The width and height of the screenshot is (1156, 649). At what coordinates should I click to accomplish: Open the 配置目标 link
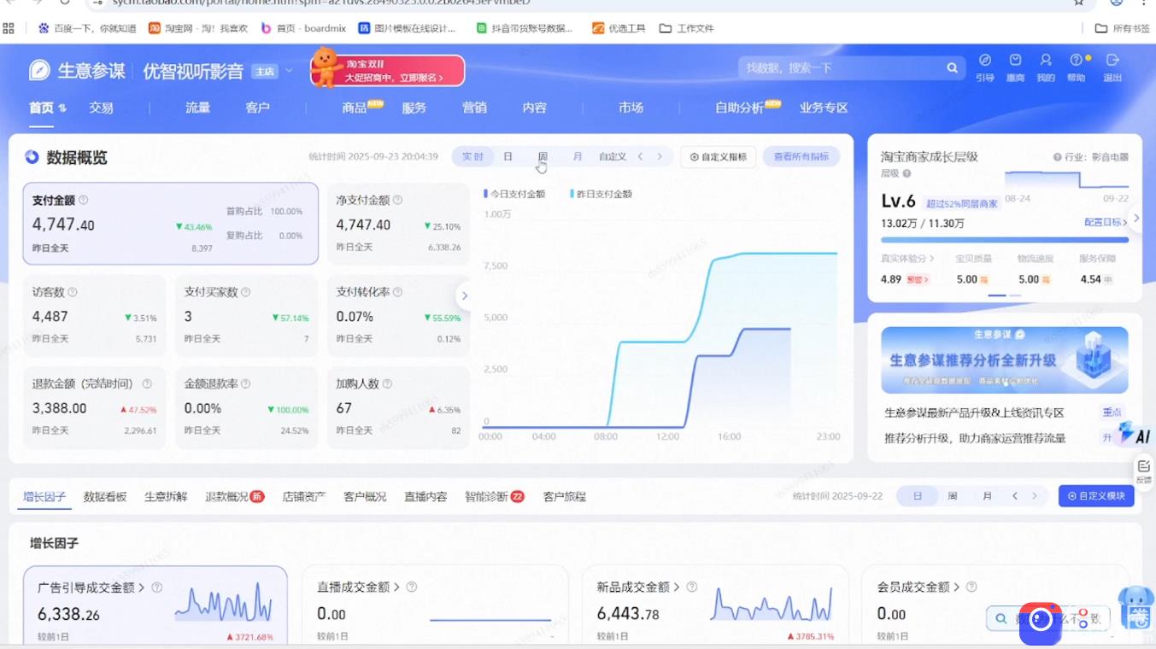click(1106, 222)
